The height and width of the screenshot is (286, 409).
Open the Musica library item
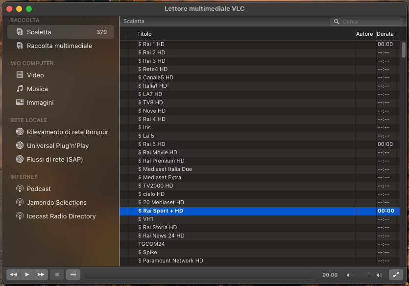tap(61, 89)
